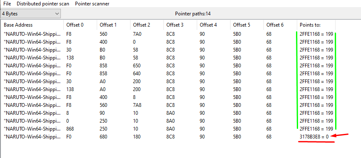This screenshot has width=361, height=158.
Task: Click the Pointer paths:14 label
Action: (193, 14)
